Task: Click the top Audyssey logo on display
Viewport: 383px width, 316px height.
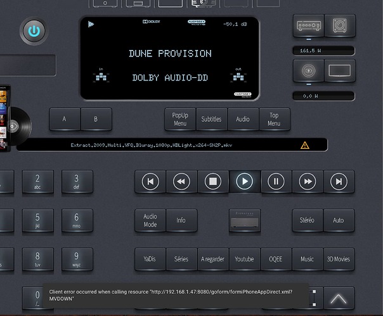Action: tap(197, 22)
